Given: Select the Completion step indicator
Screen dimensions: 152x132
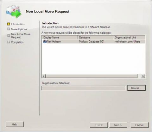Looking at the screenshot, I should coord(9,42).
